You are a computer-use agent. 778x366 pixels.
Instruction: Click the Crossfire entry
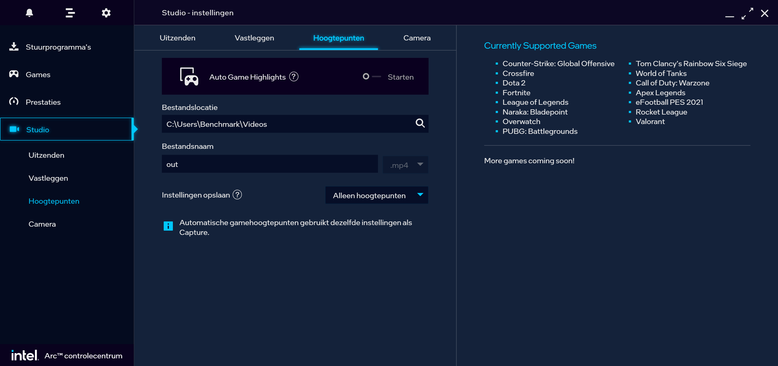pyautogui.click(x=518, y=73)
